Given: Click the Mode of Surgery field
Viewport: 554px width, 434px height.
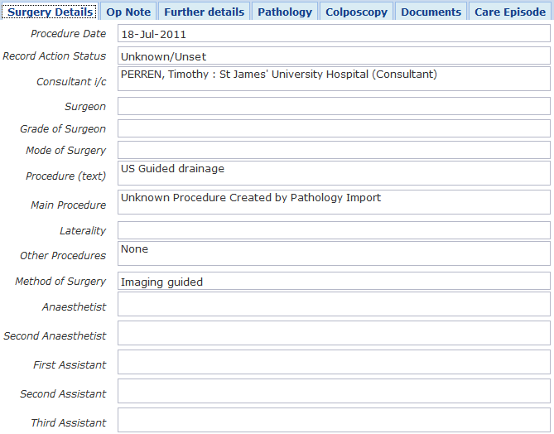Looking at the screenshot, I should pos(334,150).
